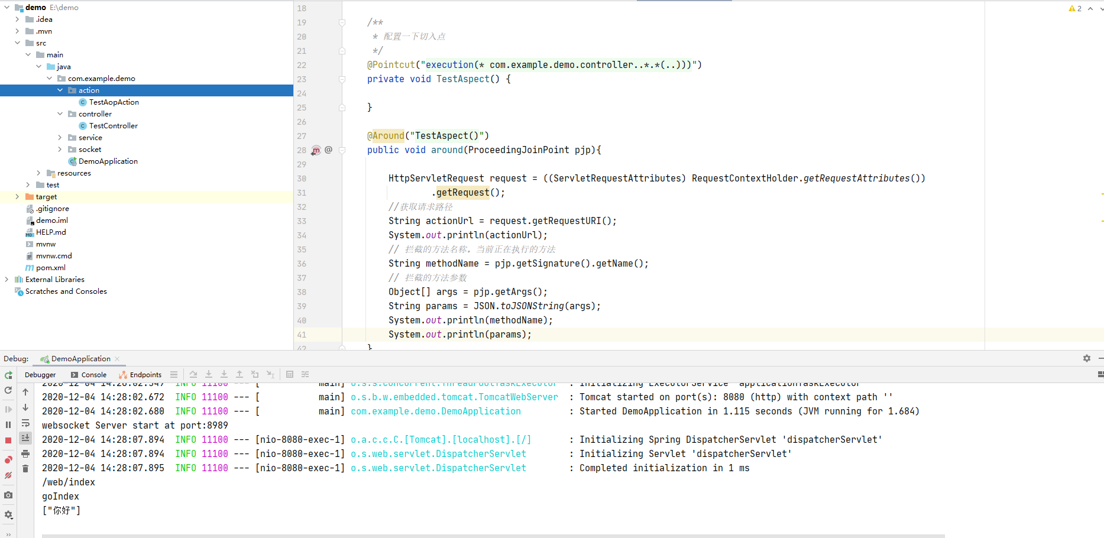This screenshot has width=1104, height=538.
Task: Toggle Mute Breakpoints
Action: coord(8,475)
